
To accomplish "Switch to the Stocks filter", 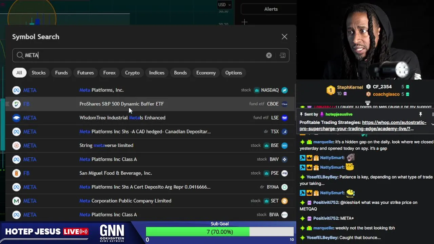I will [x=39, y=73].
